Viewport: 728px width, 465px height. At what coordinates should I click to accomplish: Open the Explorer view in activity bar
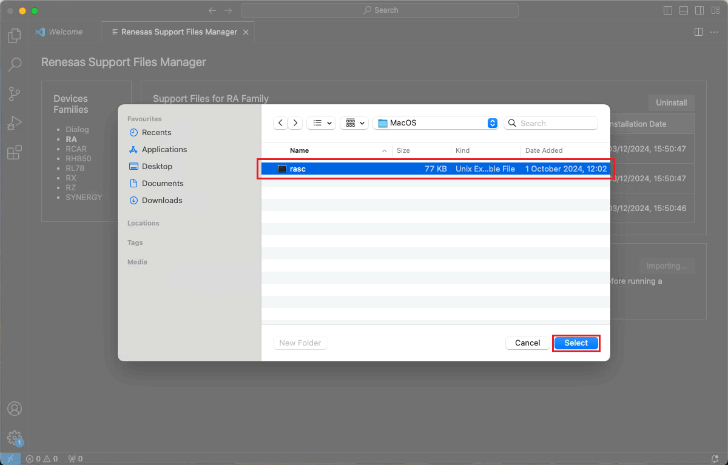coord(15,36)
